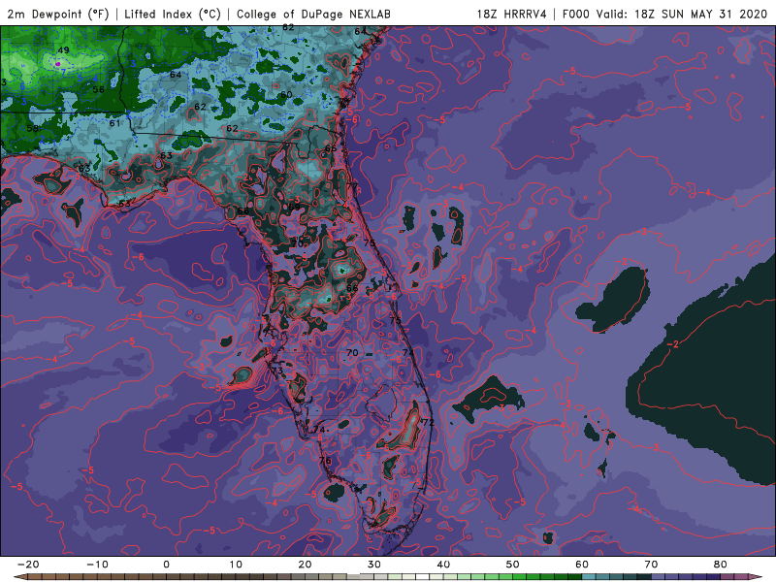The width and height of the screenshot is (776, 582).
Task: Click the 70 label on the color scale
Action: point(651,565)
